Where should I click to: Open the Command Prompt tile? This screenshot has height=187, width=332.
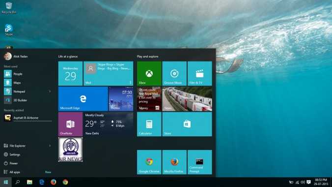tap(200, 162)
